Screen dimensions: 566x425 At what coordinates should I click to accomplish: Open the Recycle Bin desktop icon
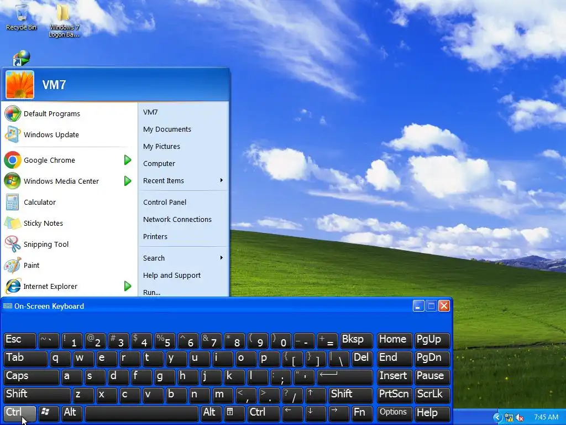[22, 17]
